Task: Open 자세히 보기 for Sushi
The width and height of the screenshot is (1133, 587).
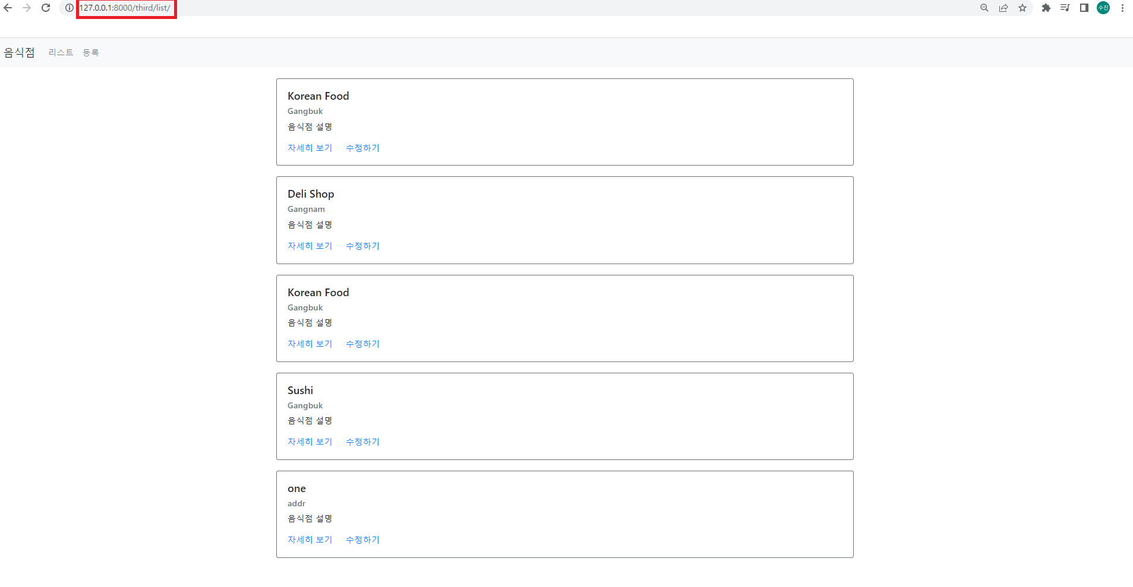Action: tap(310, 442)
